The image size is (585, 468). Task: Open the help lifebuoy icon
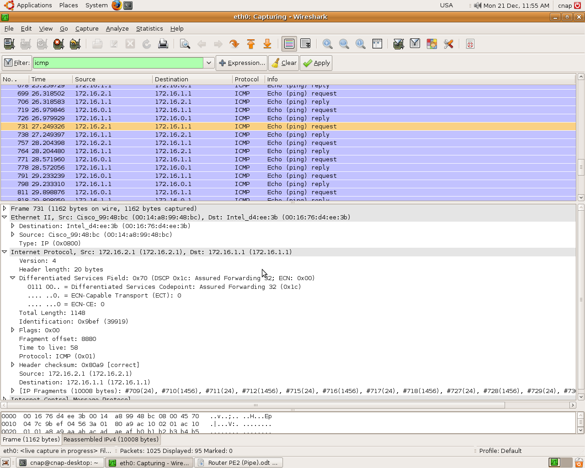(470, 44)
